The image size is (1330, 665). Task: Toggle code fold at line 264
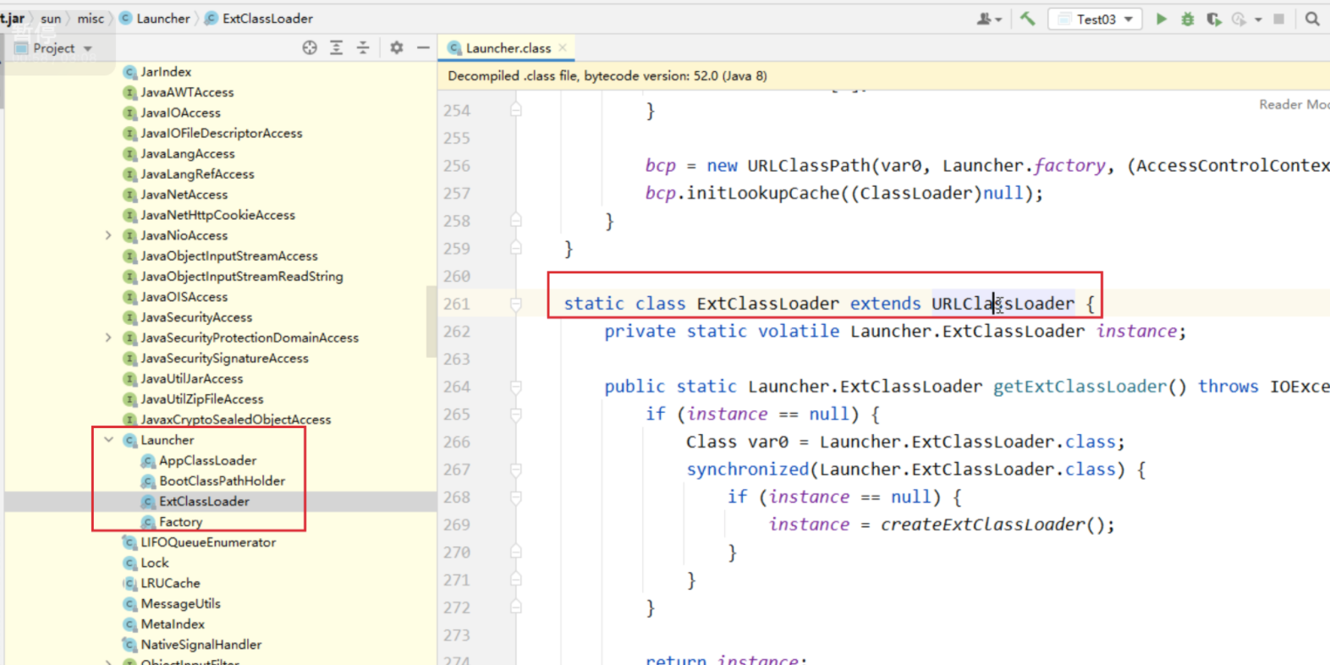(x=516, y=387)
